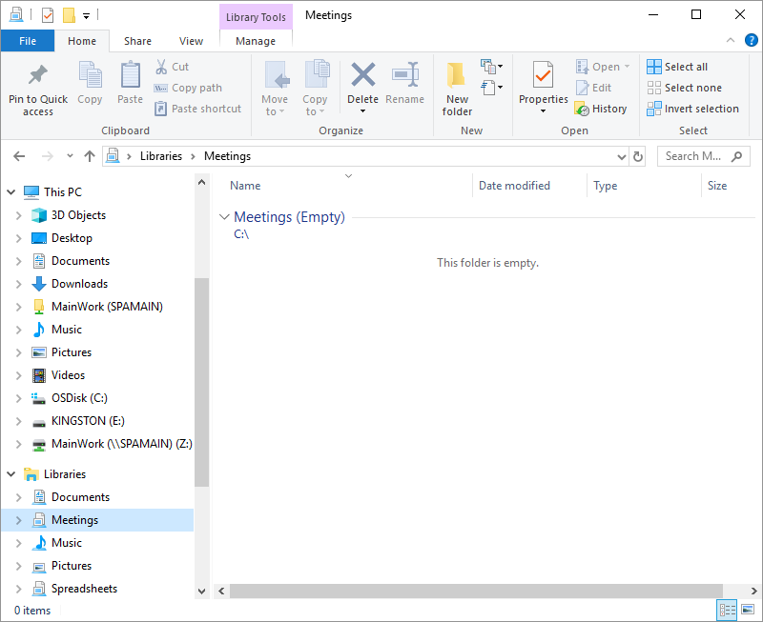This screenshot has width=763, height=622.
Task: Expand the OSDisk (C:) node
Action: (18, 398)
